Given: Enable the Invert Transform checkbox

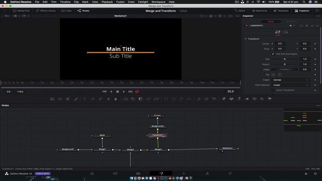Looking at the screenshot, I should pyautogui.click(x=273, y=90).
